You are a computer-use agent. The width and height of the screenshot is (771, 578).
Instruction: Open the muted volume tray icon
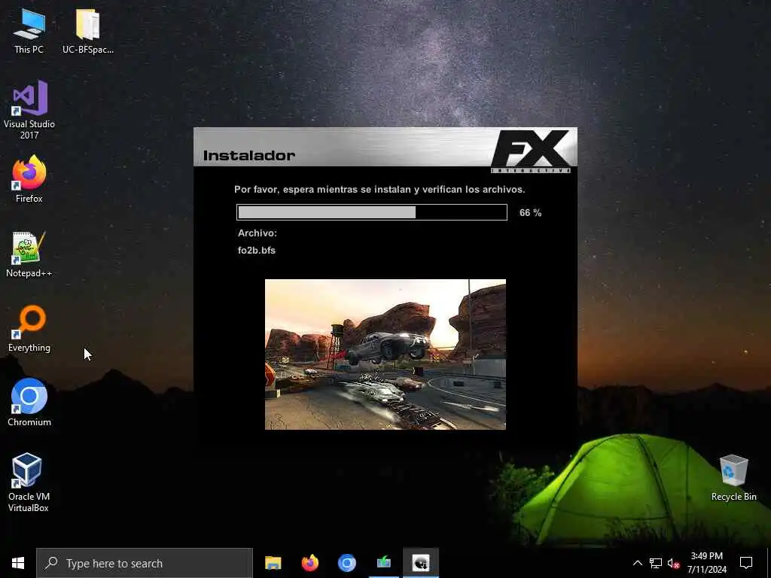(x=673, y=563)
